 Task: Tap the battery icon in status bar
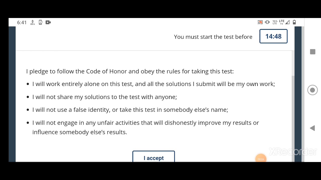(x=294, y=22)
